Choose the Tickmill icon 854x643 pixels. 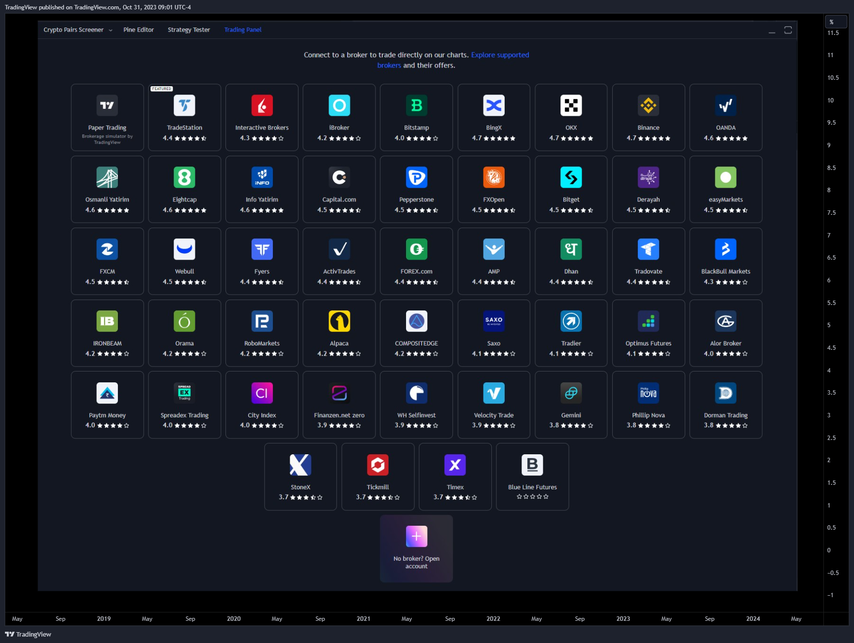[378, 465]
